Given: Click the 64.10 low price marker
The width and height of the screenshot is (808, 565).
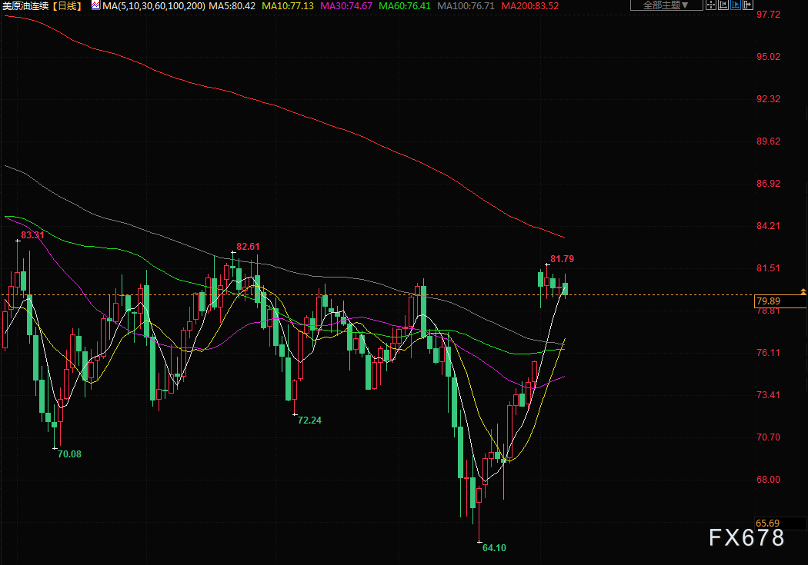Looking at the screenshot, I should tap(494, 547).
